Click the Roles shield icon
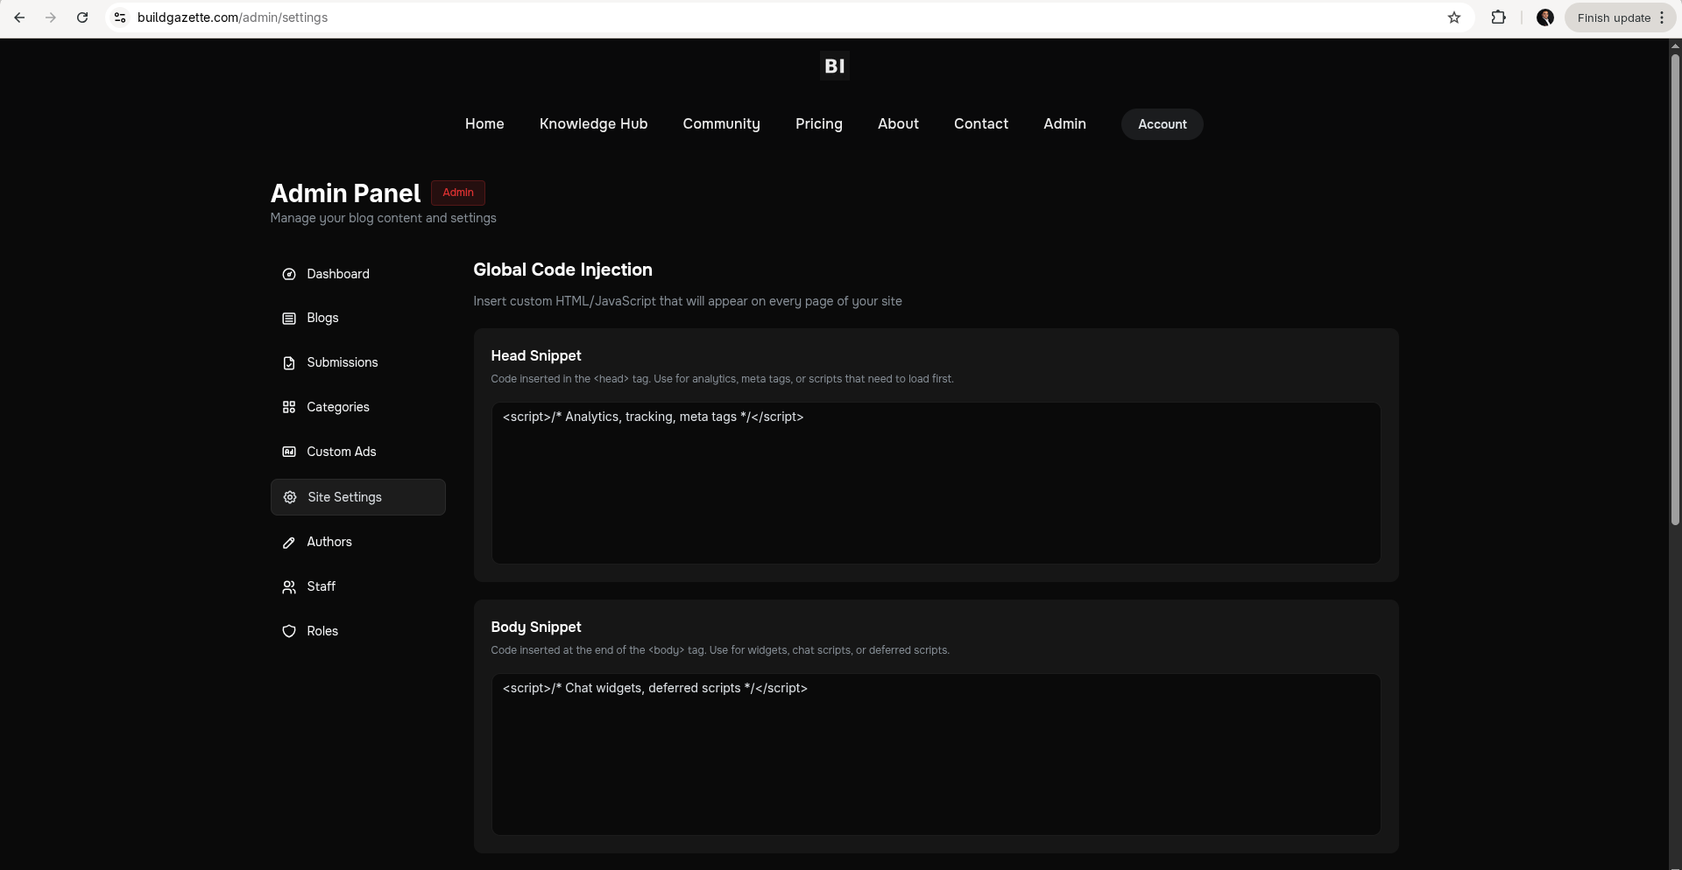 coord(289,631)
